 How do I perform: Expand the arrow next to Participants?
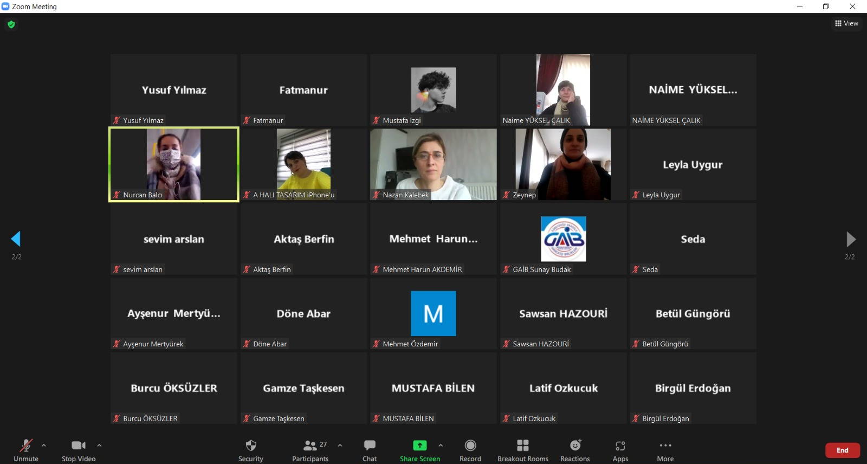[x=340, y=445]
